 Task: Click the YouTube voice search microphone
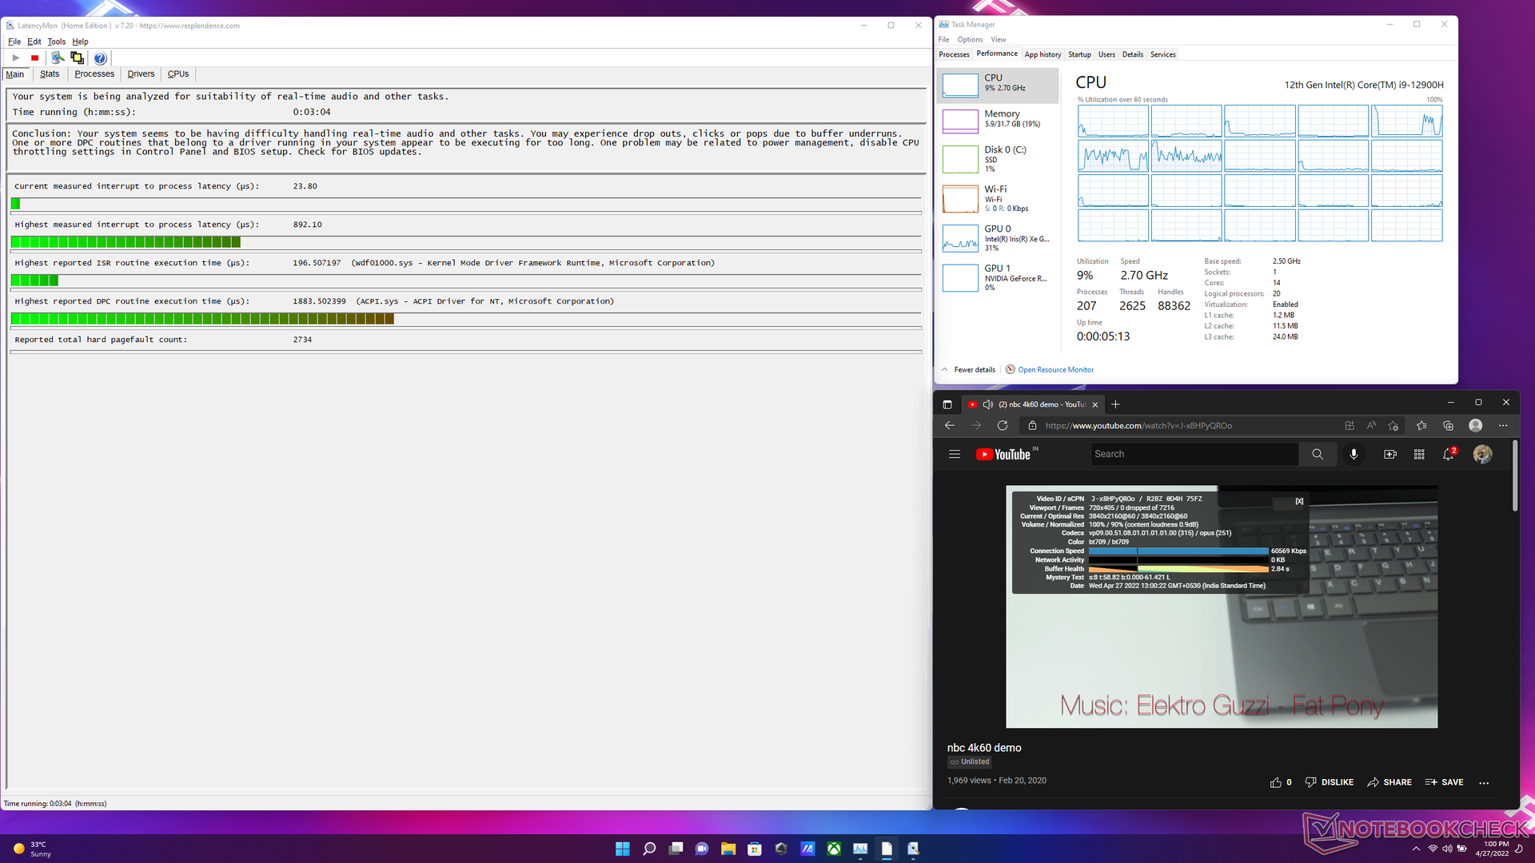(x=1354, y=454)
